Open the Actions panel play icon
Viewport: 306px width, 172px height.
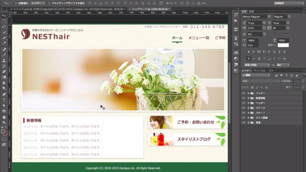236,21
